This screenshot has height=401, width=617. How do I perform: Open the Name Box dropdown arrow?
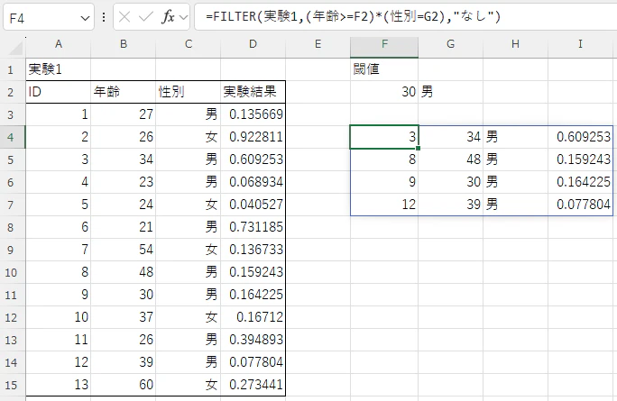click(85, 18)
